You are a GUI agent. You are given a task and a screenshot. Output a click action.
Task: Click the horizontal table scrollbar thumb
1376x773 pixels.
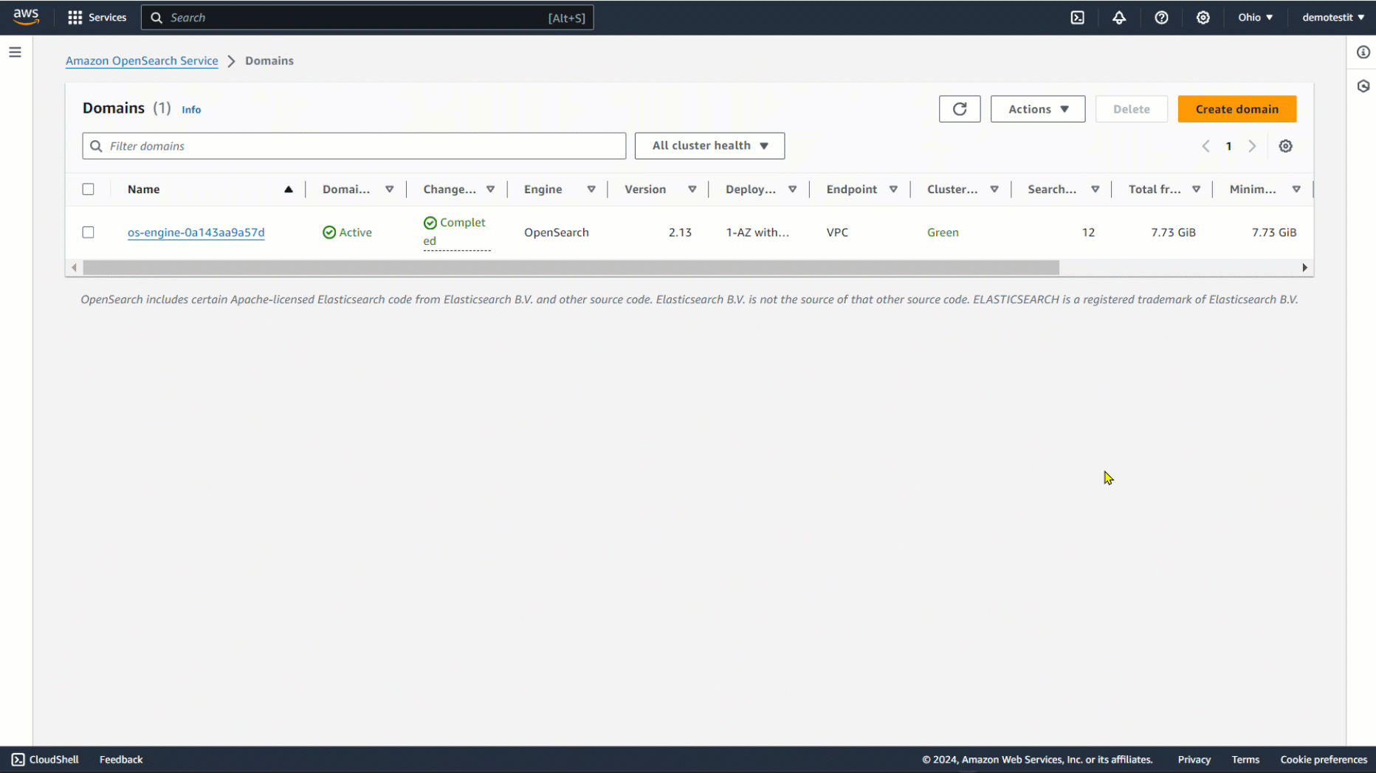pyautogui.click(x=571, y=268)
